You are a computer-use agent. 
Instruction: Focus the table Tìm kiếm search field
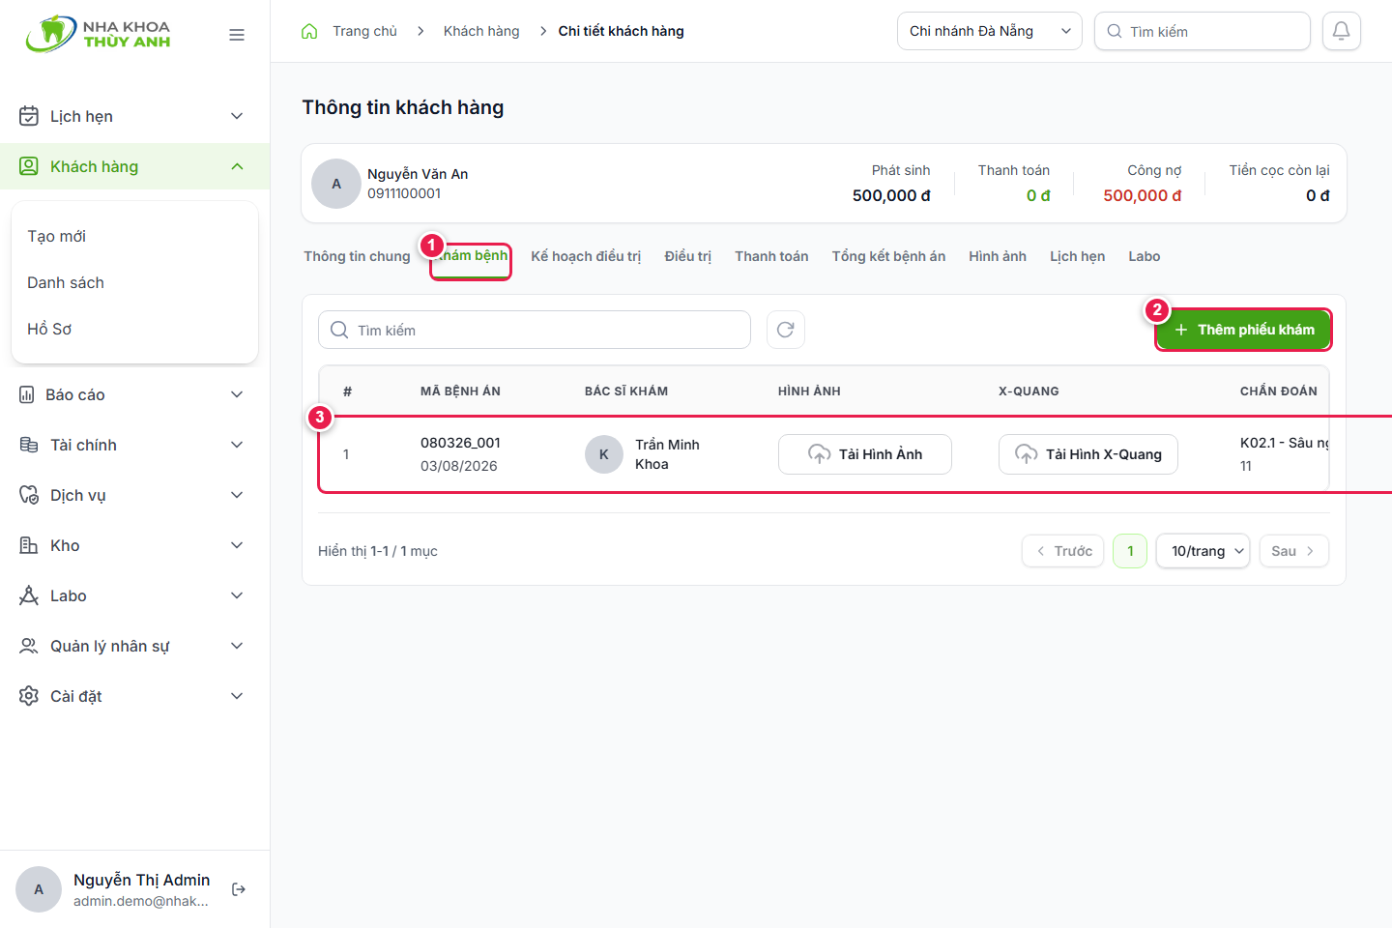[535, 330]
